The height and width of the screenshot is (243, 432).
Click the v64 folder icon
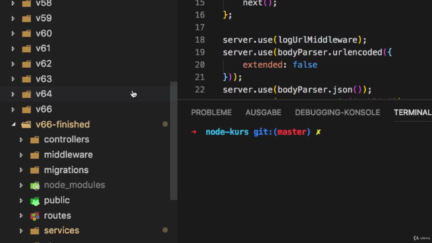(26, 94)
